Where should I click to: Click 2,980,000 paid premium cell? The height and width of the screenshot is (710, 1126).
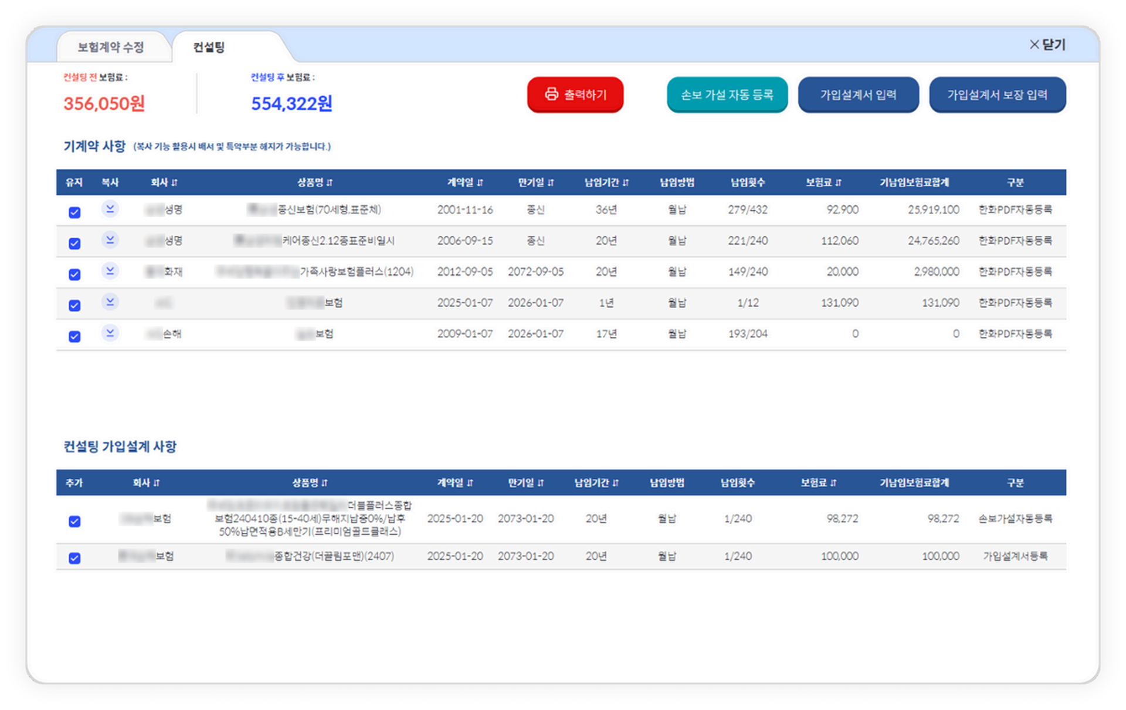tap(937, 272)
